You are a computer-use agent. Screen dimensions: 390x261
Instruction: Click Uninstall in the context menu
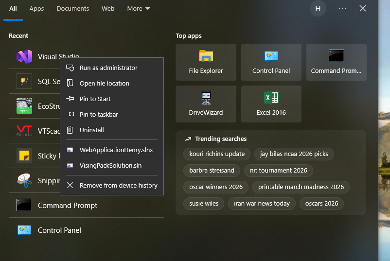pyautogui.click(x=91, y=130)
